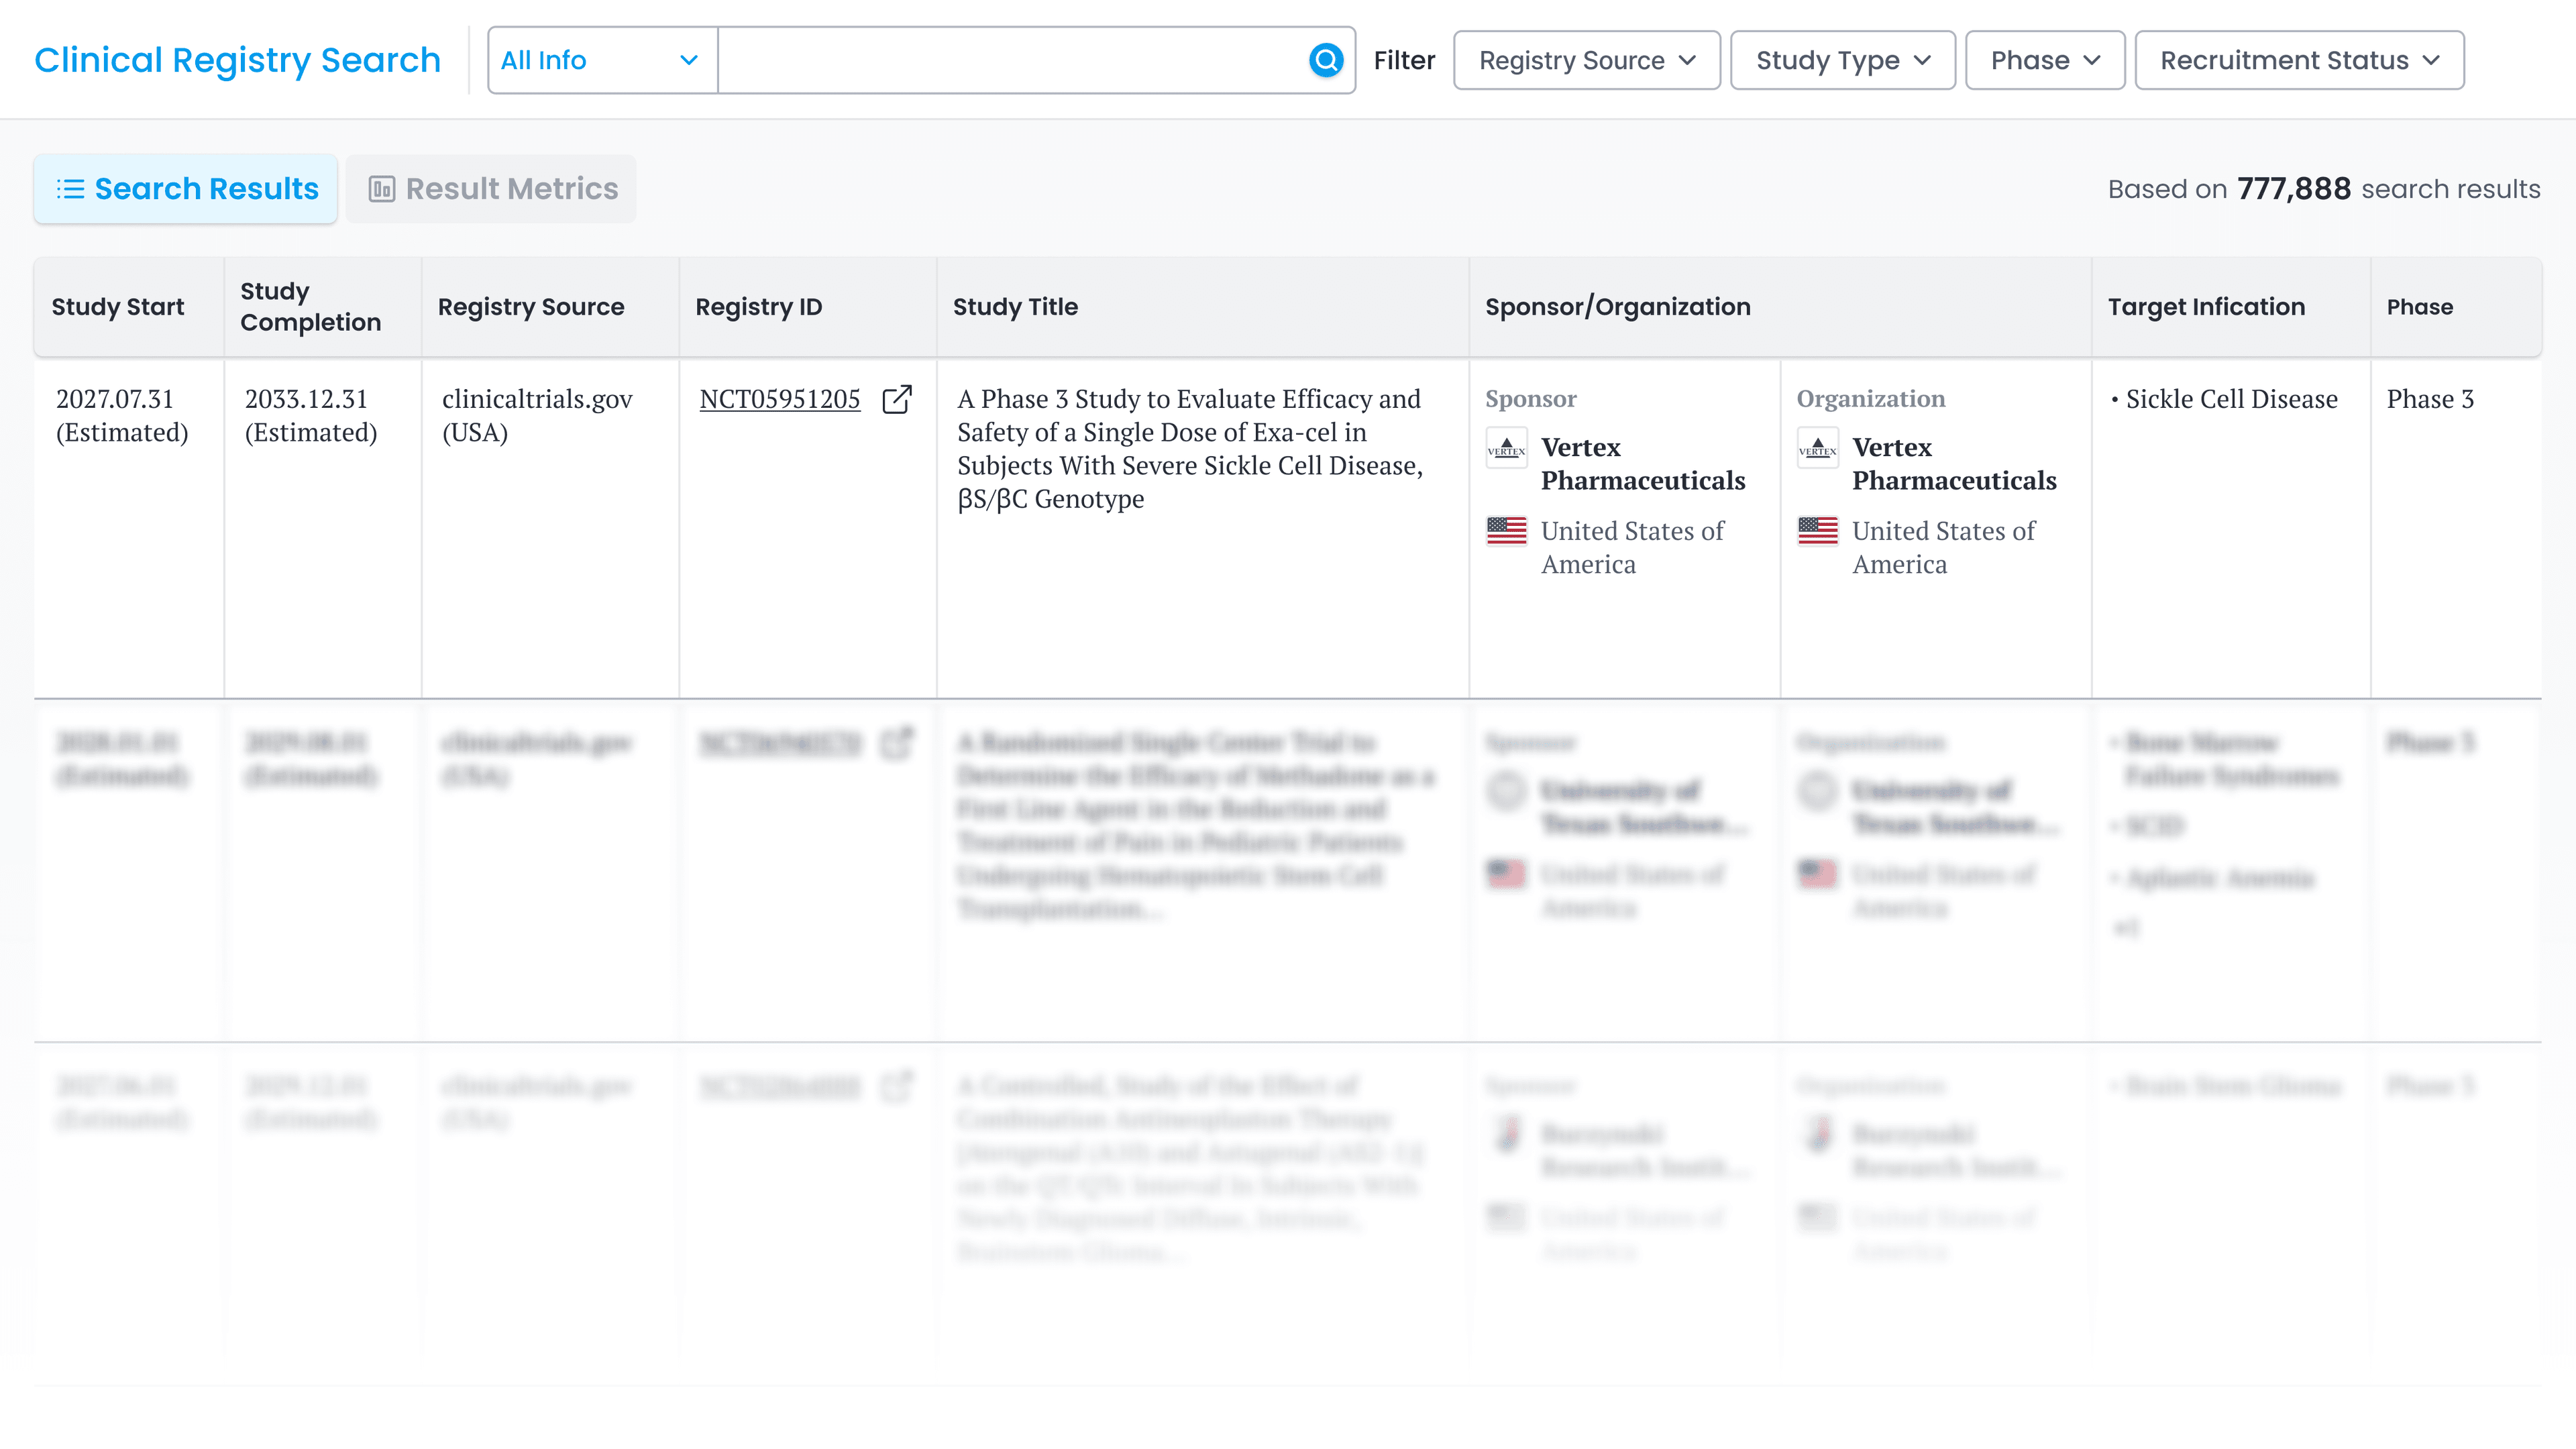Open the Recruitment Status filter dropdown
This screenshot has width=2576, height=1449.
[2299, 60]
